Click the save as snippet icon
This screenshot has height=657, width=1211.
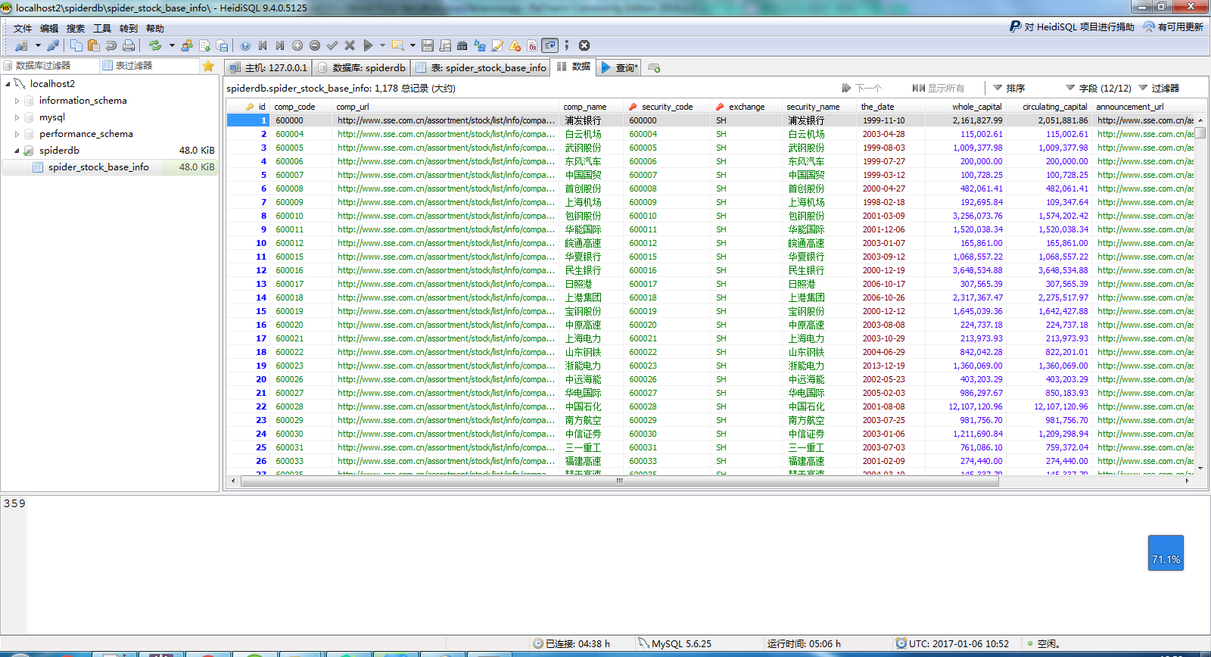(445, 45)
